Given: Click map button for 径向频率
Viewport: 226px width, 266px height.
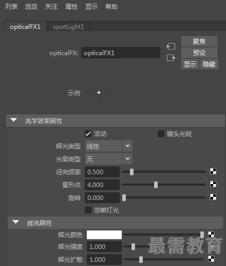Looking at the screenshot, I should point(213,171).
